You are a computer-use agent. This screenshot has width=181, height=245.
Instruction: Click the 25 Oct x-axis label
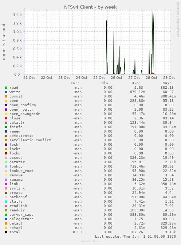pos(99,78)
